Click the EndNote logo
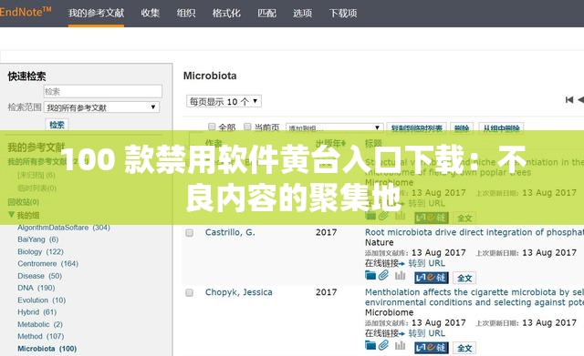This screenshot has height=356, width=584. 26,12
